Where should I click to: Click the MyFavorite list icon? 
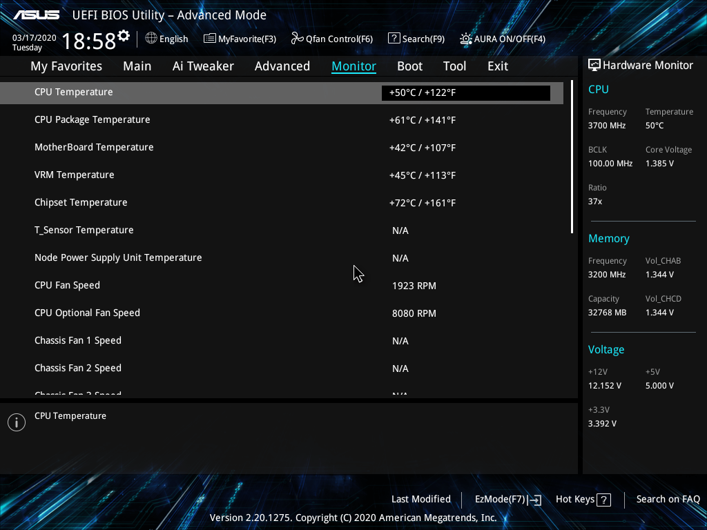pos(210,39)
